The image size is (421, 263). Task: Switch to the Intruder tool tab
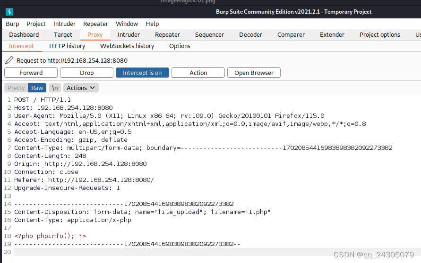click(129, 35)
